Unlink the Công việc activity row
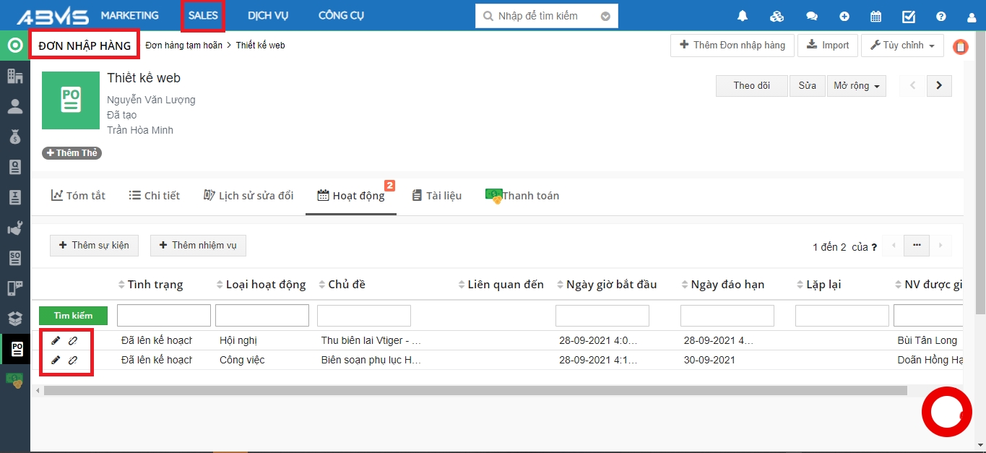This screenshot has height=453, width=986. pos(73,360)
